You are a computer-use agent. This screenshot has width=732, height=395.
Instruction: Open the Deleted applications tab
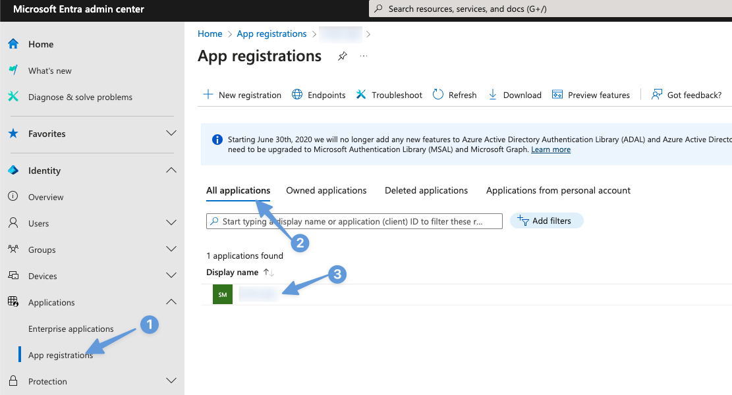426,190
